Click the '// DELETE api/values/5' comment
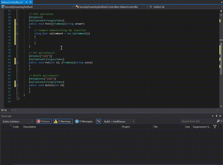The height and width of the screenshot is (165, 223). click(x=44, y=76)
